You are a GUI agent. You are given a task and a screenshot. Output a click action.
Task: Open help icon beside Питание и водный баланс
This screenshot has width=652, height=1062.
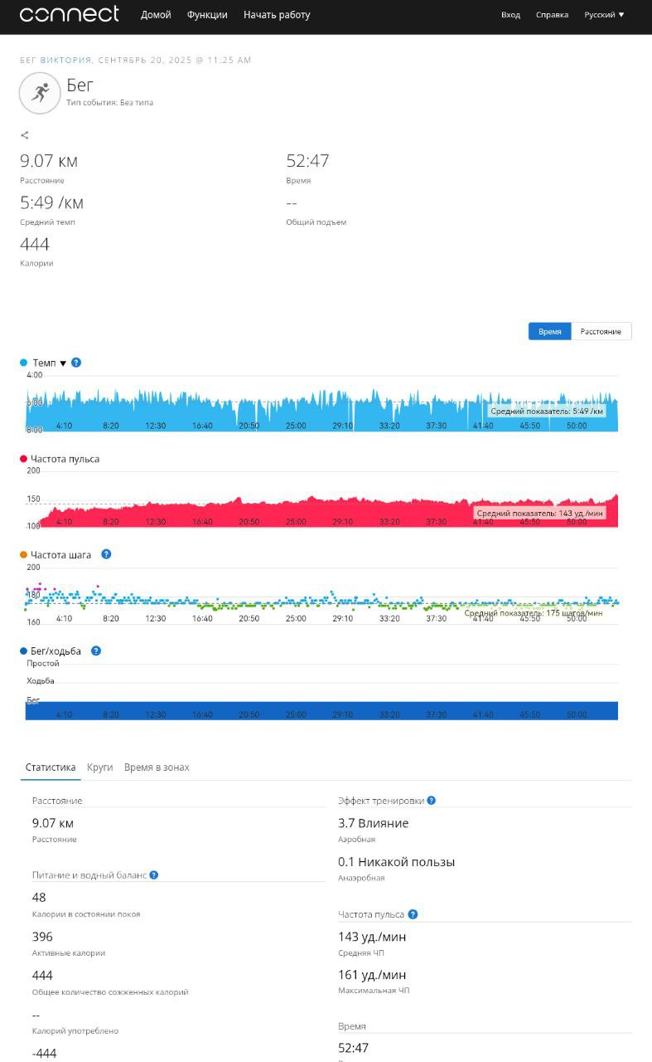154,874
